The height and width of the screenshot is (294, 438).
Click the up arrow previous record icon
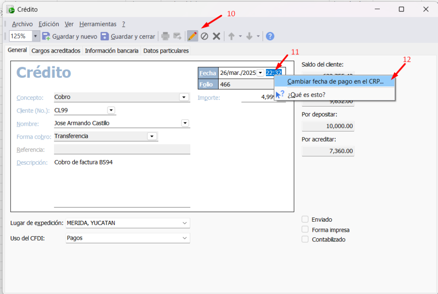pyautogui.click(x=231, y=36)
